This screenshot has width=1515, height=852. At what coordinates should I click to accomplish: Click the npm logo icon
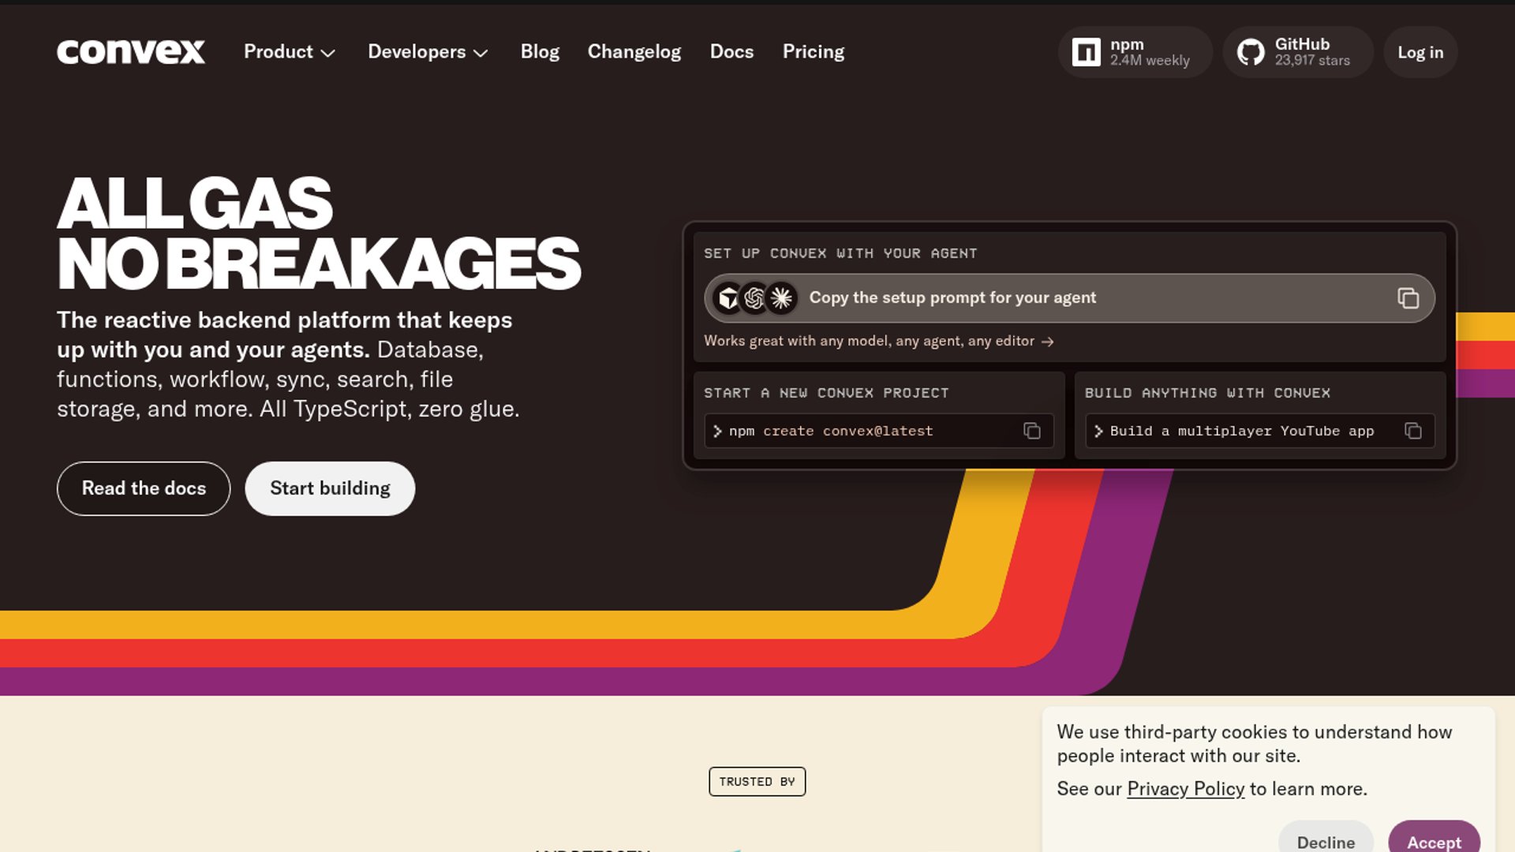[1086, 52]
